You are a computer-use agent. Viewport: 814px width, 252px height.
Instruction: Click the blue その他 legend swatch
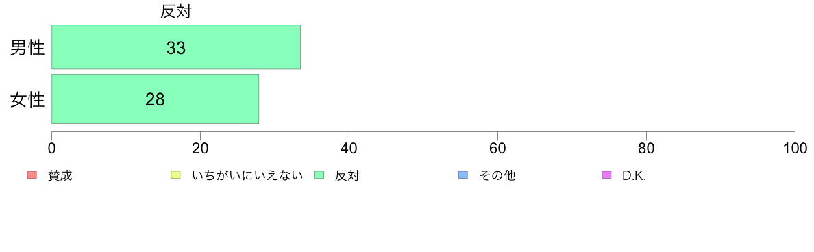coord(463,175)
